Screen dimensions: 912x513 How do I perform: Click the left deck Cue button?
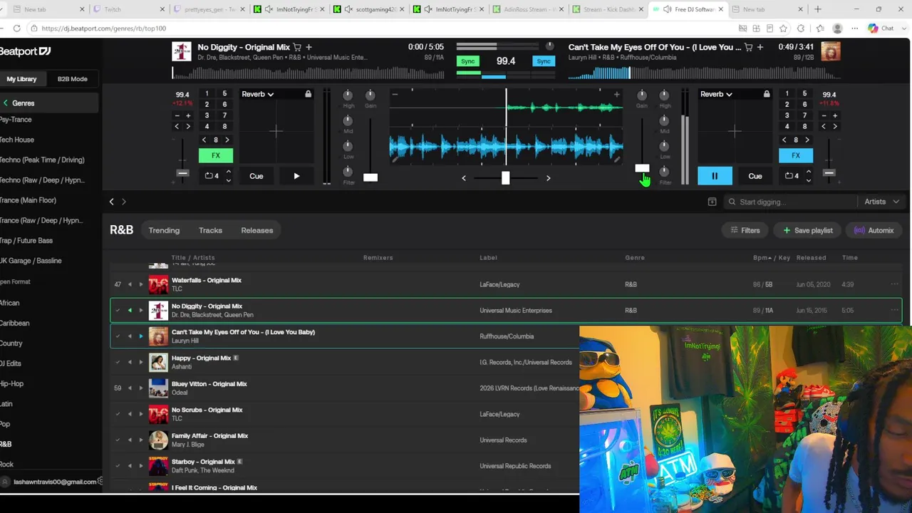click(x=256, y=176)
